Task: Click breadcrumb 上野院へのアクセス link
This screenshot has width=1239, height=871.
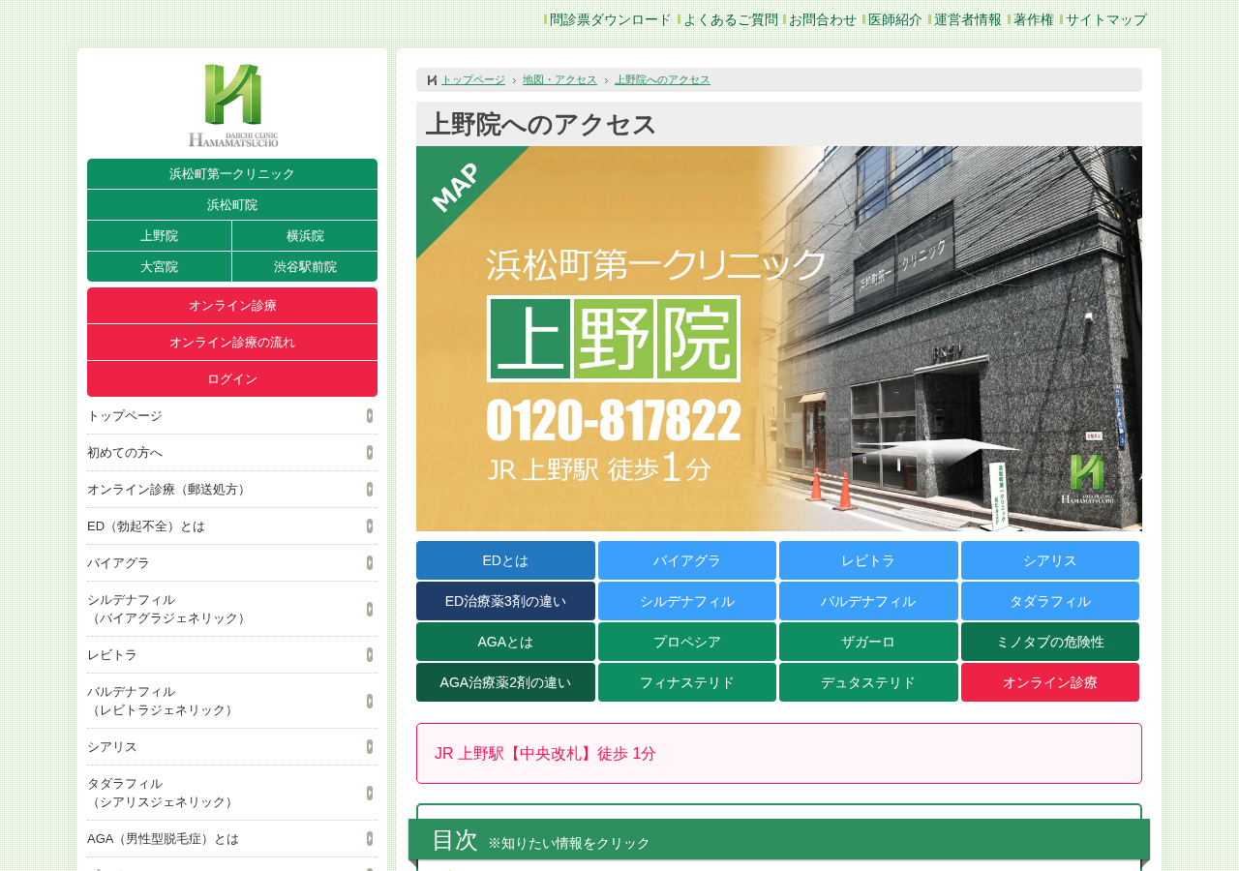Action: pyautogui.click(x=662, y=80)
